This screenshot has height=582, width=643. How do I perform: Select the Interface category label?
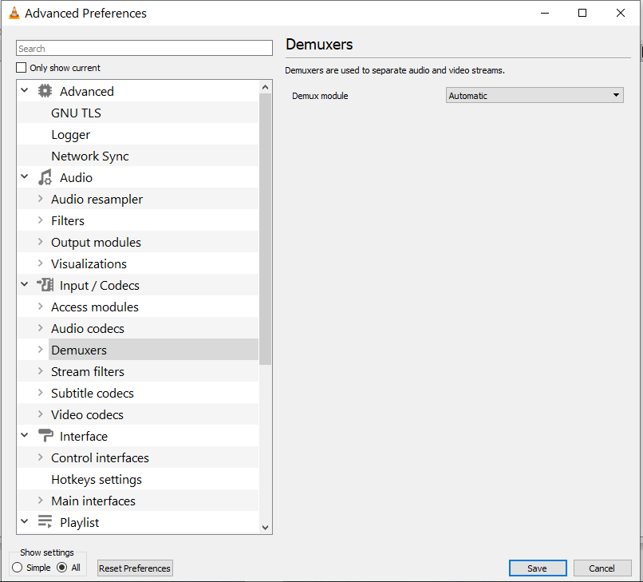84,436
